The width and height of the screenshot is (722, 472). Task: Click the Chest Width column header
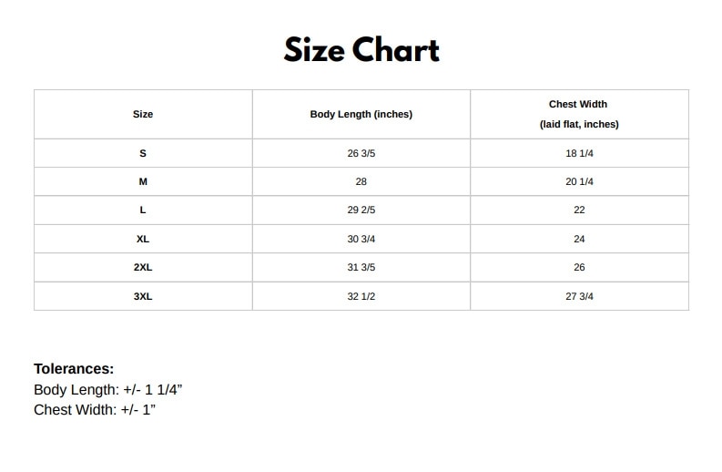(578, 105)
